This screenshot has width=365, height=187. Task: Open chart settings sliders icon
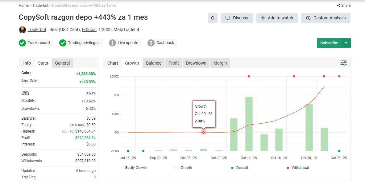click(343, 63)
